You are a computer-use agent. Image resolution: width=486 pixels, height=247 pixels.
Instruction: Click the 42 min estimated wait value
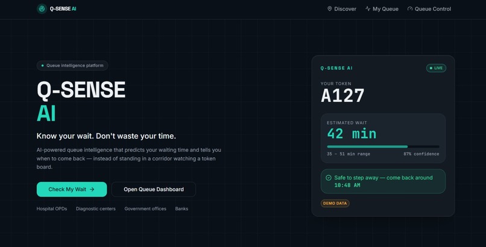tap(352, 134)
